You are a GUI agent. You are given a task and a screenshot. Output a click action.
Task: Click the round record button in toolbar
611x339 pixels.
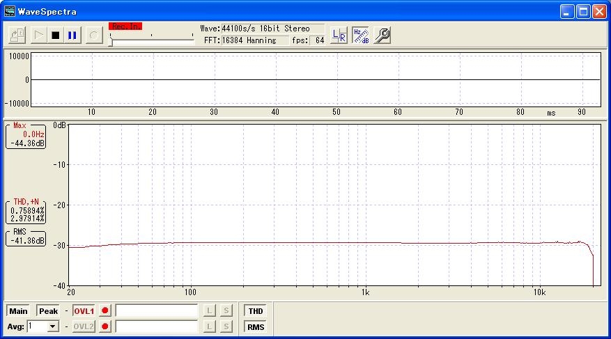click(x=95, y=35)
